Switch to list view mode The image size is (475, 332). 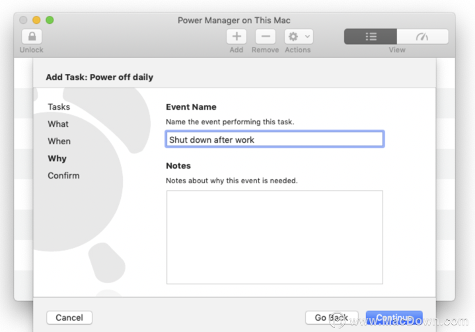(371, 36)
